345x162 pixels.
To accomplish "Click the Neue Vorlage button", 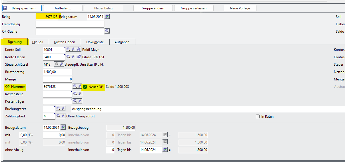I will 240,8.
